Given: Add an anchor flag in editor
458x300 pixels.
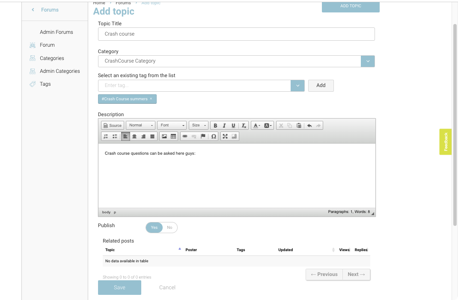Looking at the screenshot, I should tap(203, 136).
